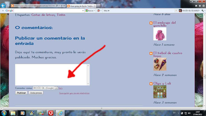Go back with the browser Back arrow
The width and height of the screenshot is (206, 116).
tap(3, 6)
